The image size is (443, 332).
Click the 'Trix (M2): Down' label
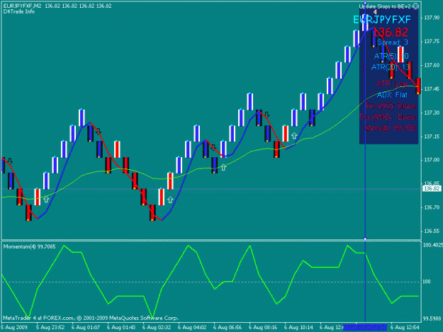coord(390,106)
